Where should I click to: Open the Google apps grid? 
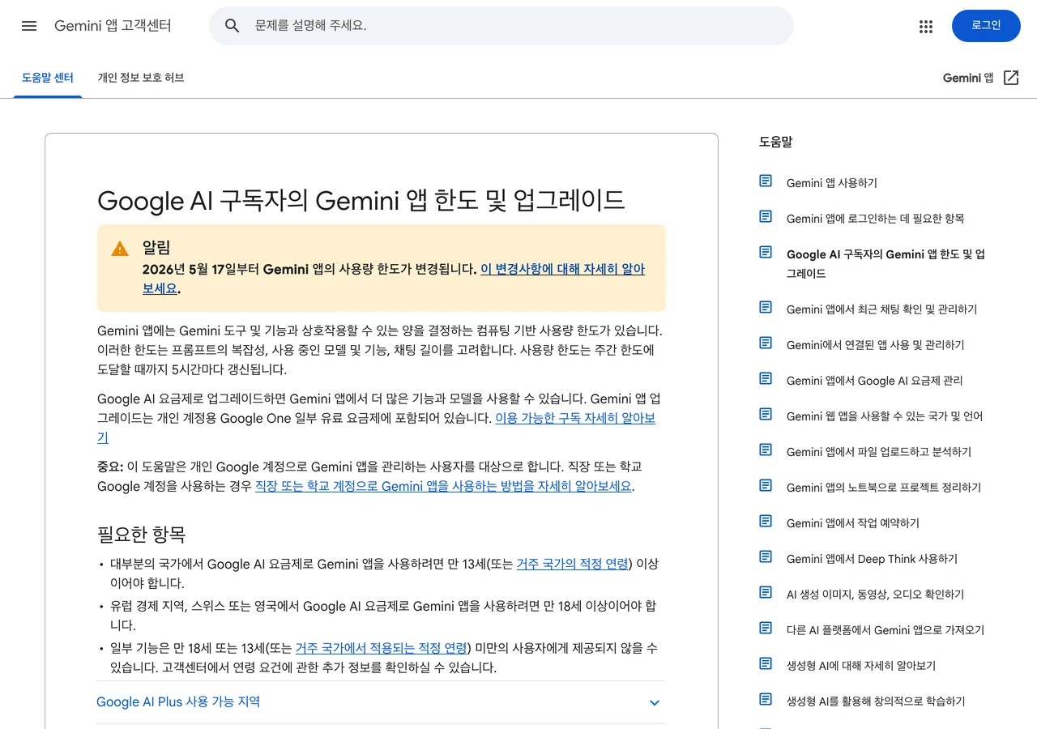point(926,26)
